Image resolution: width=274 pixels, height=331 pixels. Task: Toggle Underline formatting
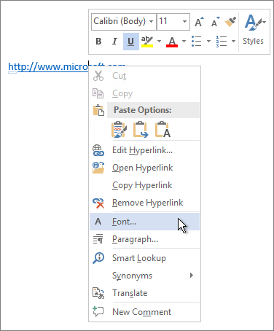pyautogui.click(x=131, y=42)
